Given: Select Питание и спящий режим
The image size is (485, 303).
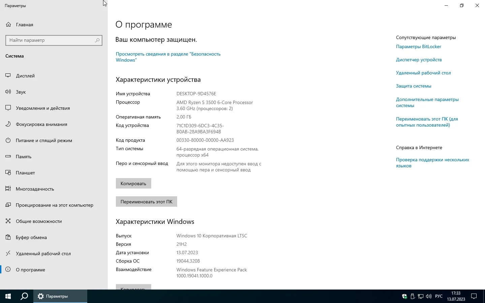Looking at the screenshot, I should click(x=54, y=140).
